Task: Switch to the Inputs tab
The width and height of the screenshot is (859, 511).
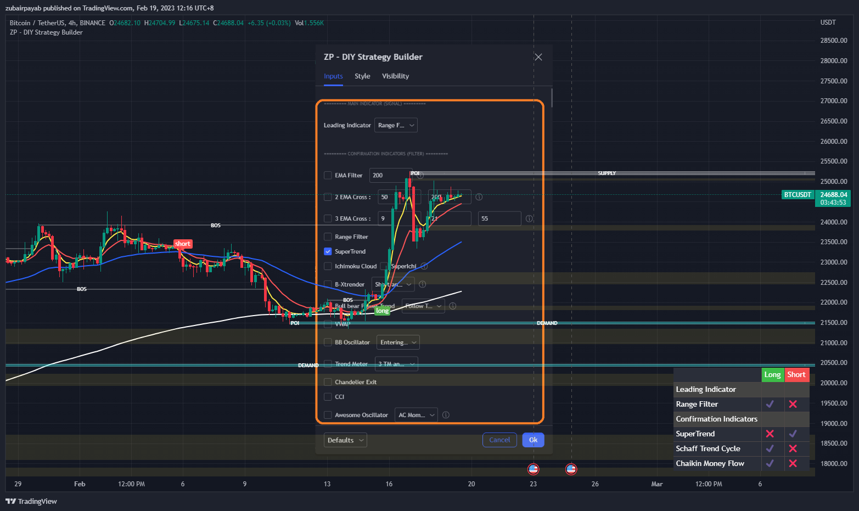Action: coord(333,76)
